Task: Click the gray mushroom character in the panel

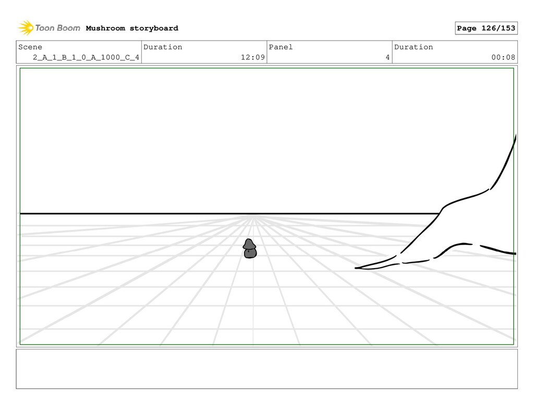Action: point(250,248)
